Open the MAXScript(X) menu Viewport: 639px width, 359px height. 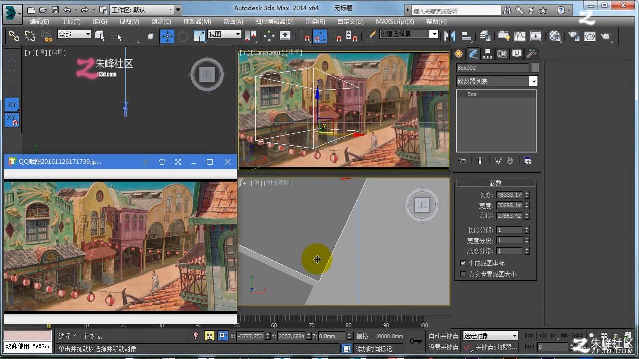[395, 22]
